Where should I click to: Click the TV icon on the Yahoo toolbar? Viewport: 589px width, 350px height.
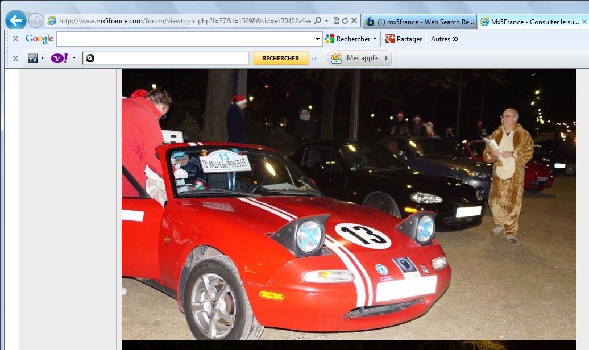coord(33,58)
